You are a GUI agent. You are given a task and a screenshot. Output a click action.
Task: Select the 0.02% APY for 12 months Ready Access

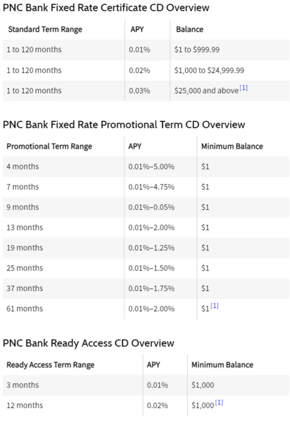tap(157, 405)
